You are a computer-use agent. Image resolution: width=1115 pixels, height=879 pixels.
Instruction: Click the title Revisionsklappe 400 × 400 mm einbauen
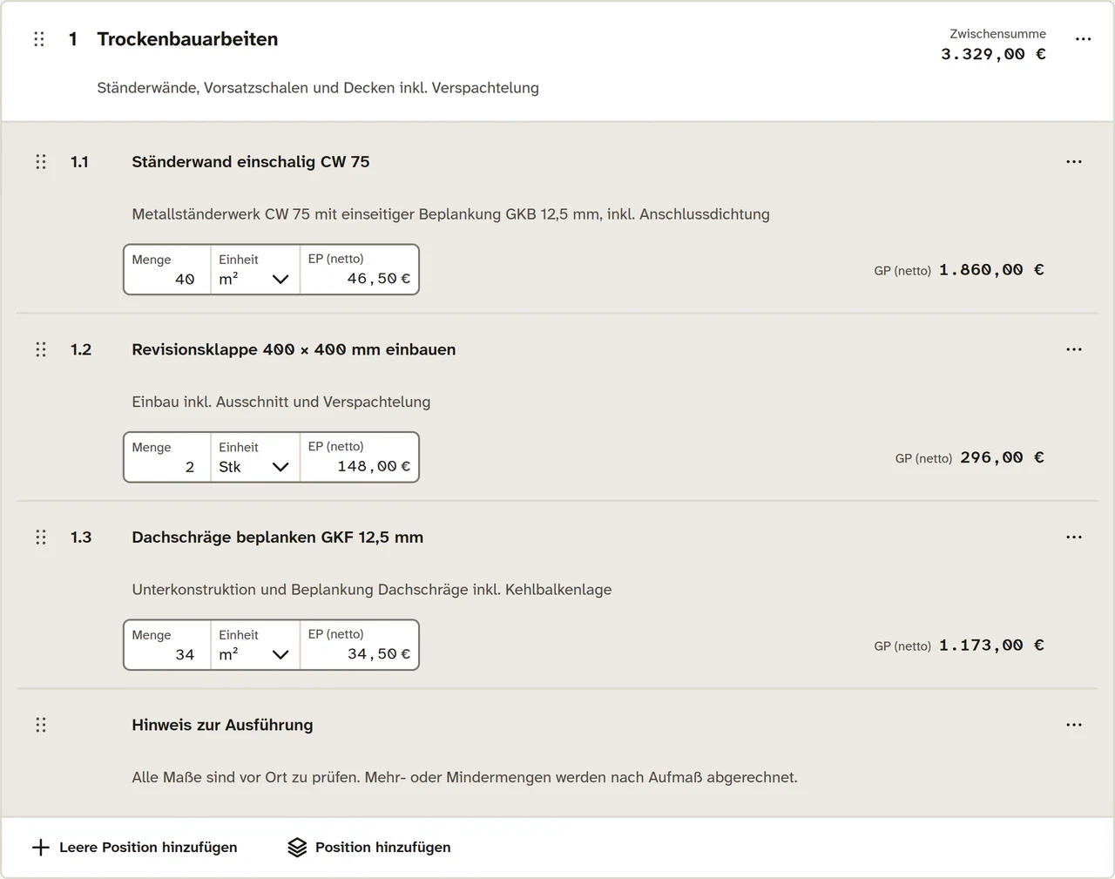pyautogui.click(x=294, y=349)
